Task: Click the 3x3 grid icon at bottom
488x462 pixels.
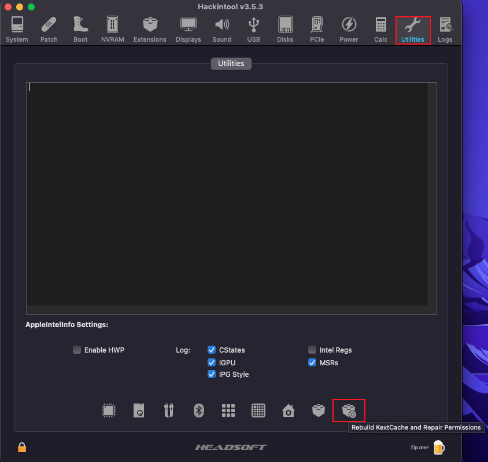Action: coord(228,410)
